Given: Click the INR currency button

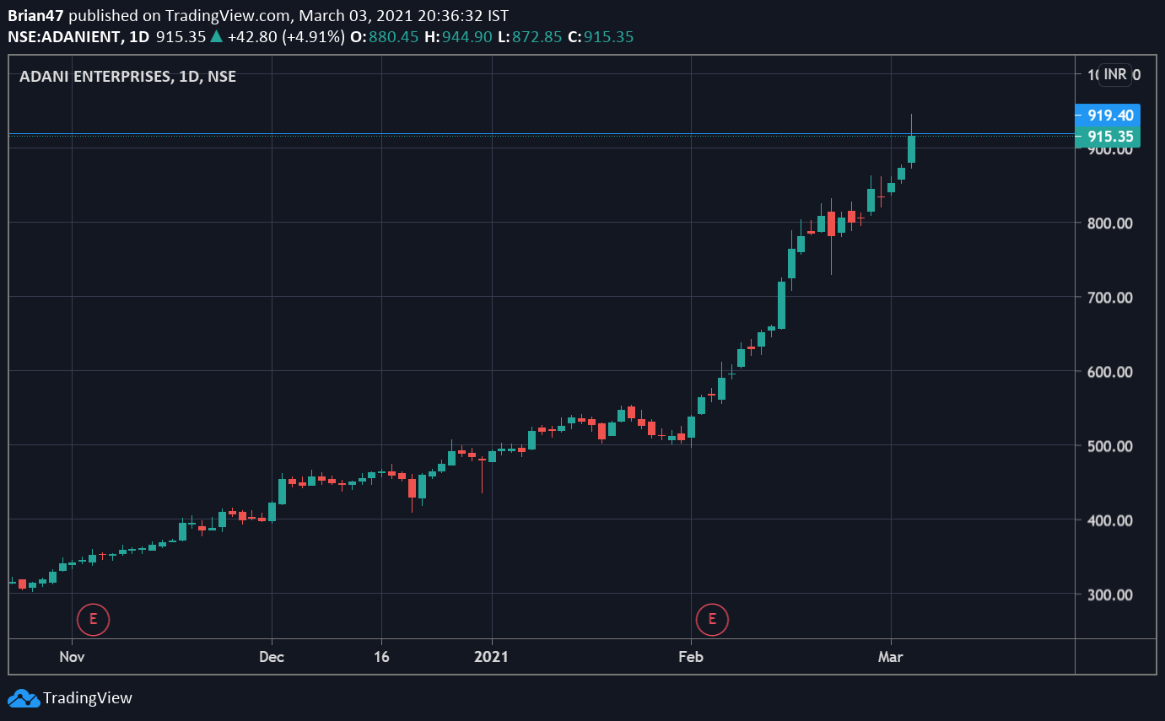Looking at the screenshot, I should [x=1114, y=74].
